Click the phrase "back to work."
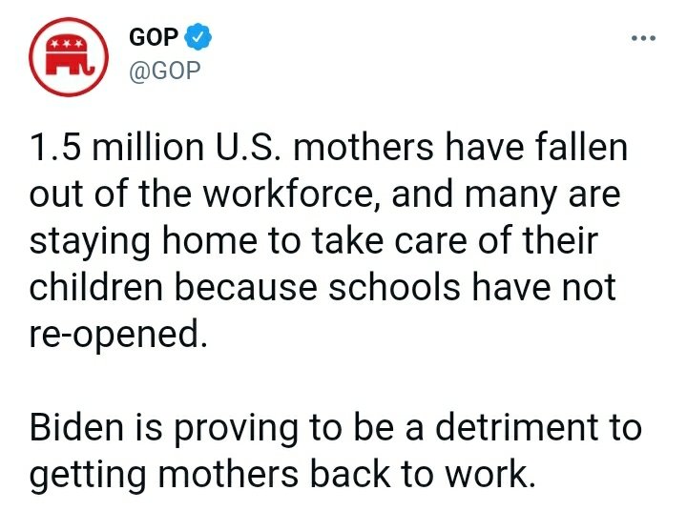 coord(423,474)
